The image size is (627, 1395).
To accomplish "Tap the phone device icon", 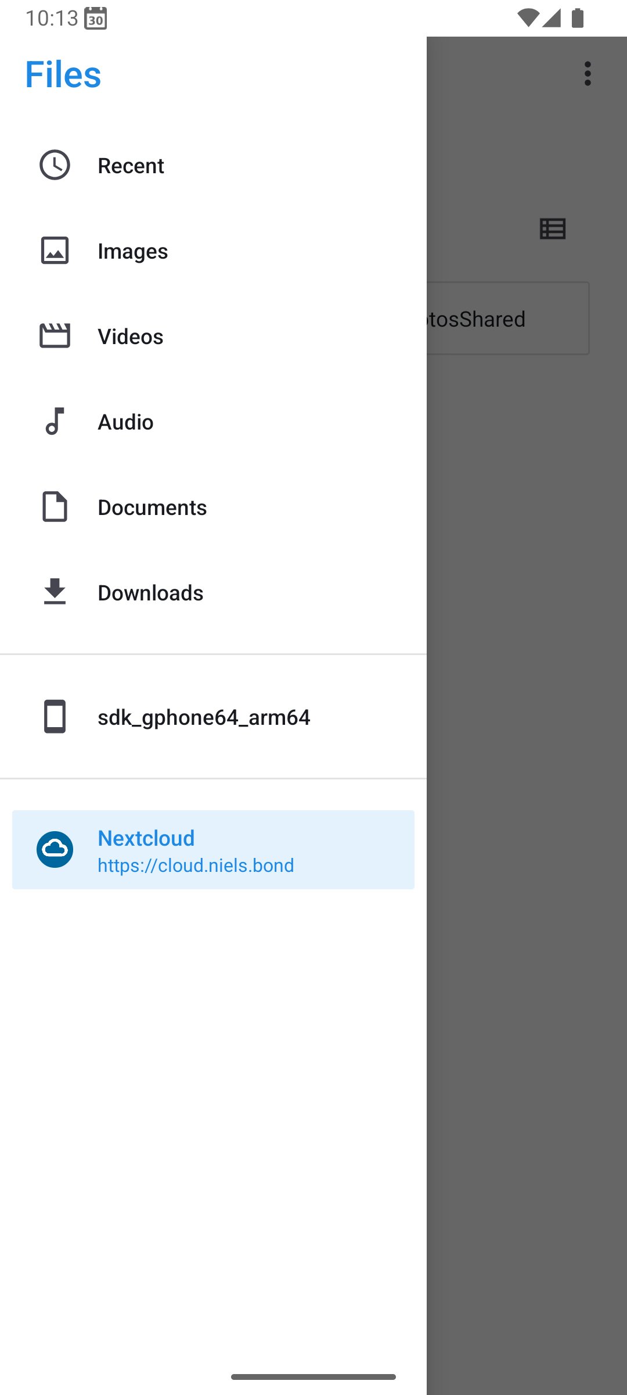I will click(55, 717).
